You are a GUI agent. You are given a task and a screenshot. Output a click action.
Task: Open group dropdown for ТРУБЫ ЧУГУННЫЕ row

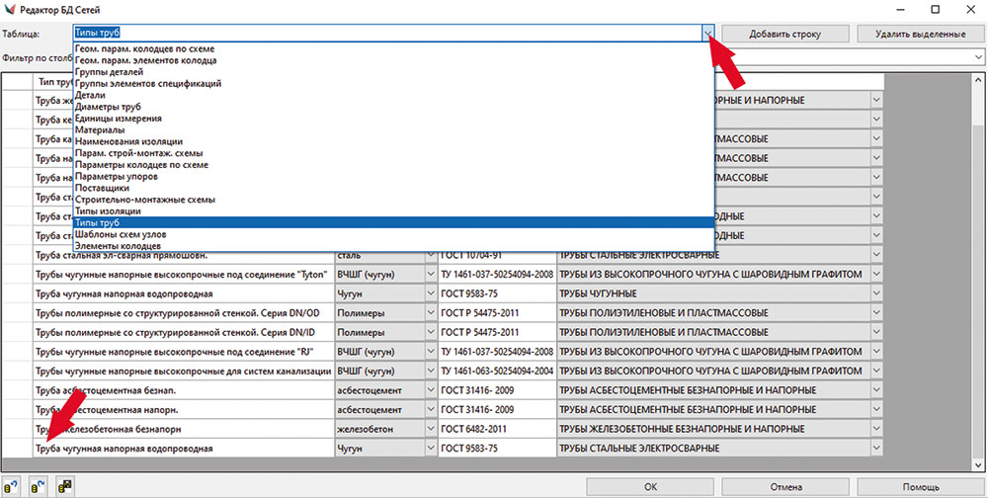pyautogui.click(x=876, y=293)
